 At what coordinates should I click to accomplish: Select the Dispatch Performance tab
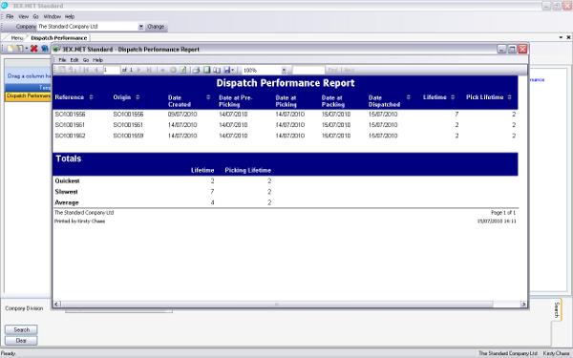click(59, 38)
